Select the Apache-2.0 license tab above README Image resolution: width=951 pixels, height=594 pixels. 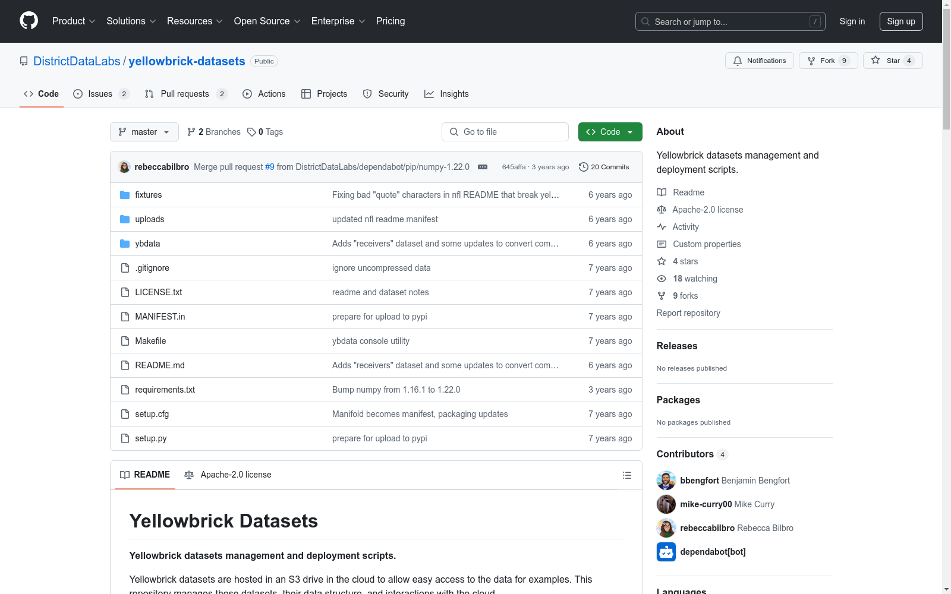tap(228, 475)
